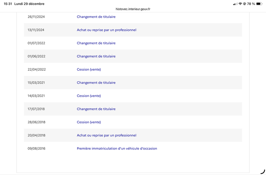Click the Cession (vente) link dated 28/06/2018
Image resolution: width=266 pixels, height=175 pixels.
[x=89, y=122]
